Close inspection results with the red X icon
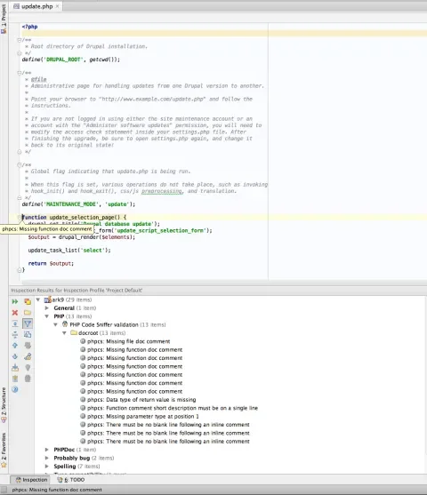 [x=15, y=313]
